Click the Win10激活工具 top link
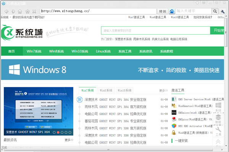Image resolution: width=229 pixels, height=152 pixels. 180,17
